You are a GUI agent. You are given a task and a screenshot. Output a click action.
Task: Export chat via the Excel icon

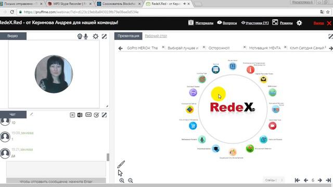point(80,115)
